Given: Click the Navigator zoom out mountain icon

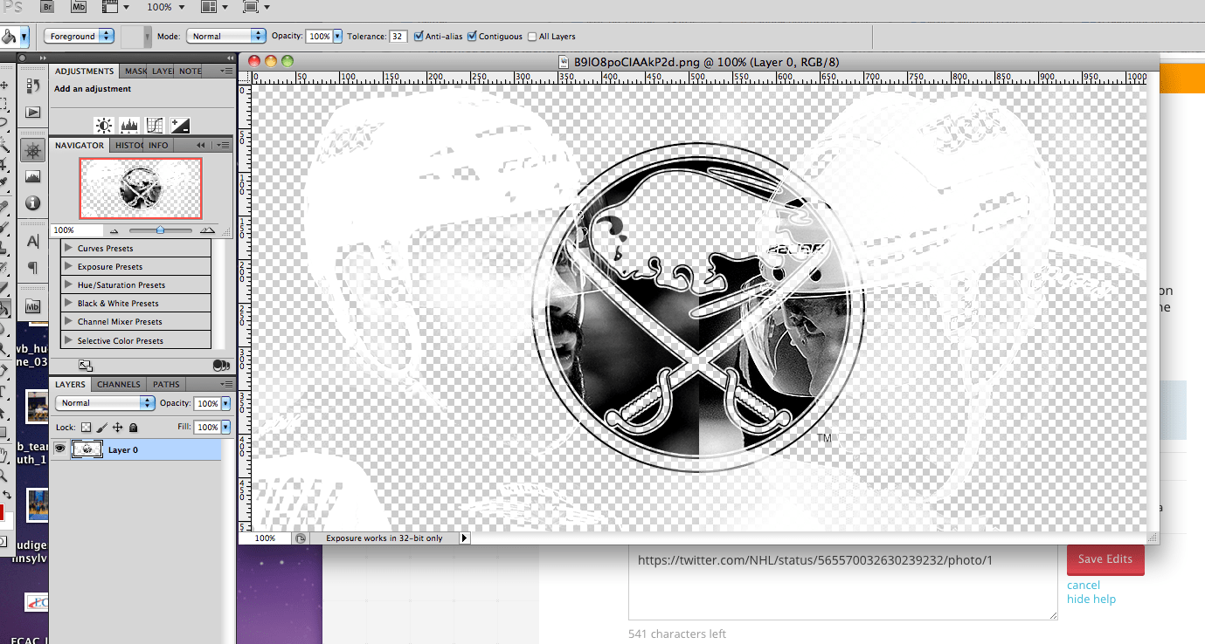Looking at the screenshot, I should click(114, 231).
